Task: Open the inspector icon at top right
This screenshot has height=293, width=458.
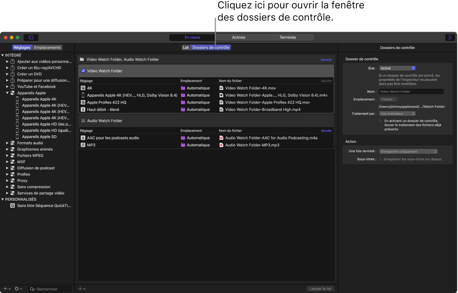Action: click(x=450, y=37)
